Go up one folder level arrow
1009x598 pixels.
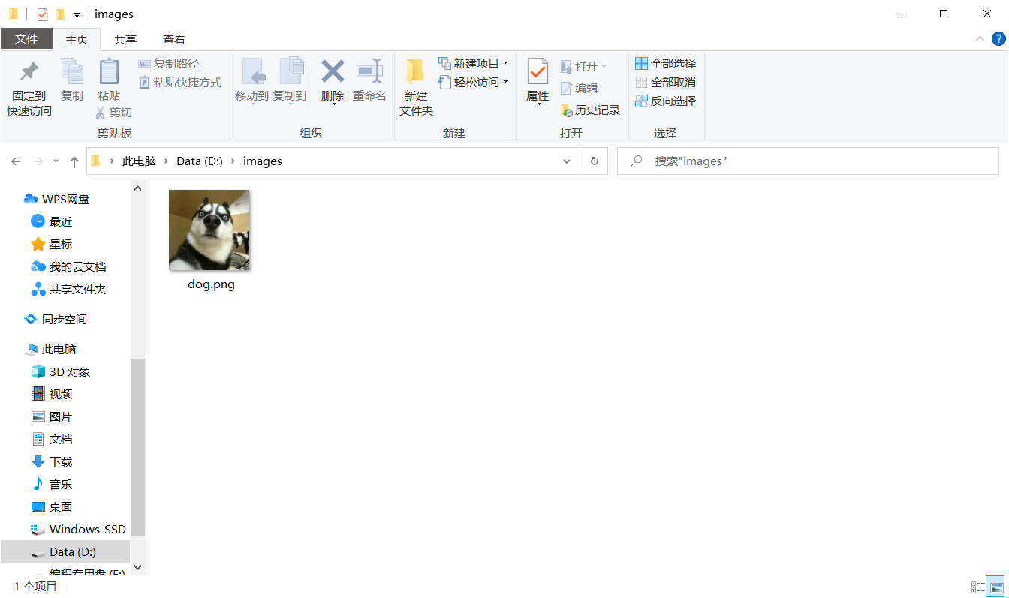[74, 161]
